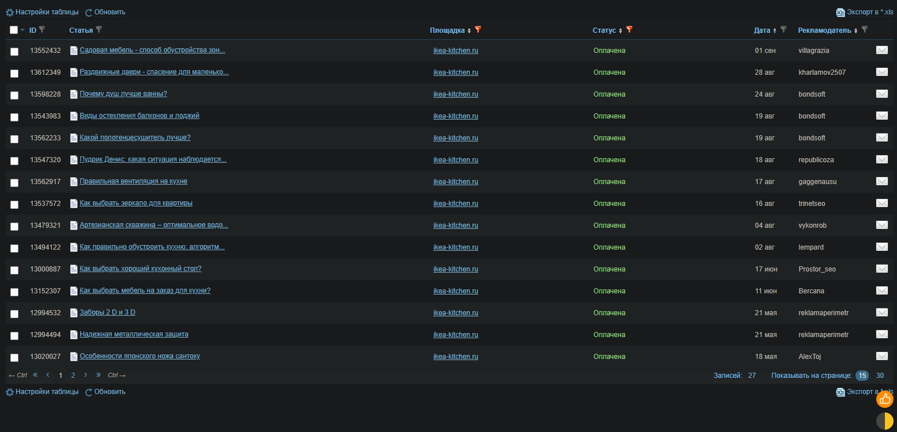Open message envelope for republicoza row
This screenshot has height=432, width=897.
pos(881,159)
